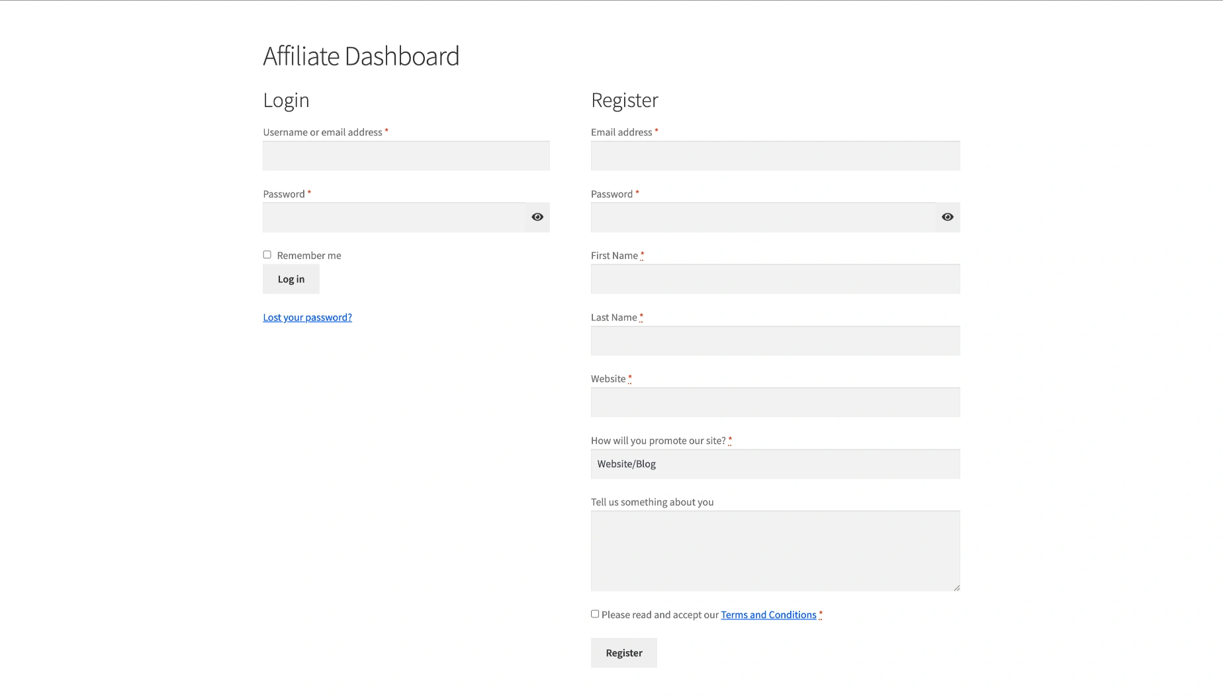The height and width of the screenshot is (700, 1223).
Task: Show the Login password with the eye icon
Action: 537,217
